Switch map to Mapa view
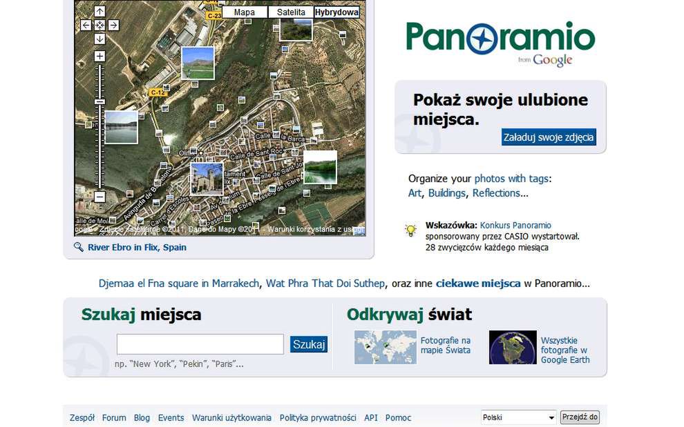 (245, 12)
